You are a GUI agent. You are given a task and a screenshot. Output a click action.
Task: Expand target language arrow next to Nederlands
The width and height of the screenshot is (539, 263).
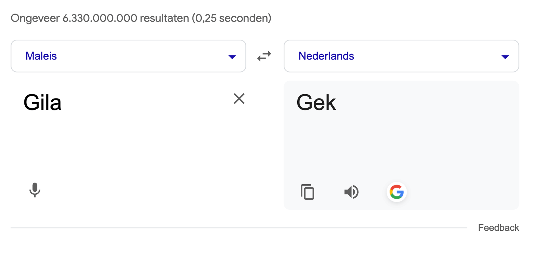click(x=505, y=57)
